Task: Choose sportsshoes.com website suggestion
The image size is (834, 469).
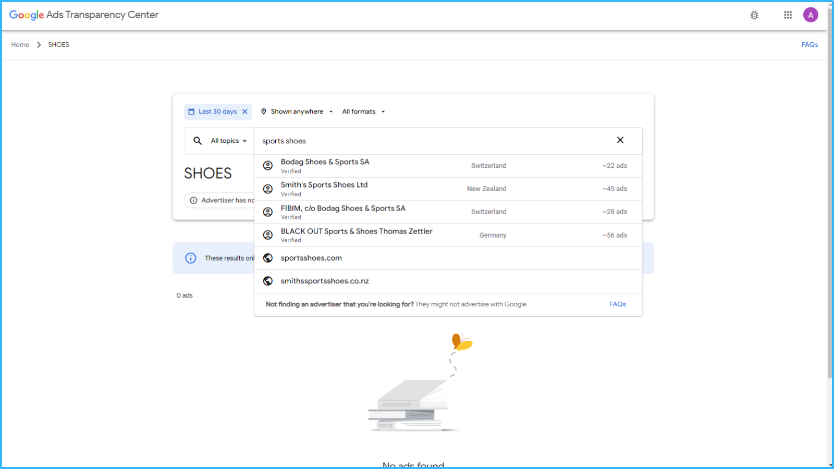Action: point(448,258)
